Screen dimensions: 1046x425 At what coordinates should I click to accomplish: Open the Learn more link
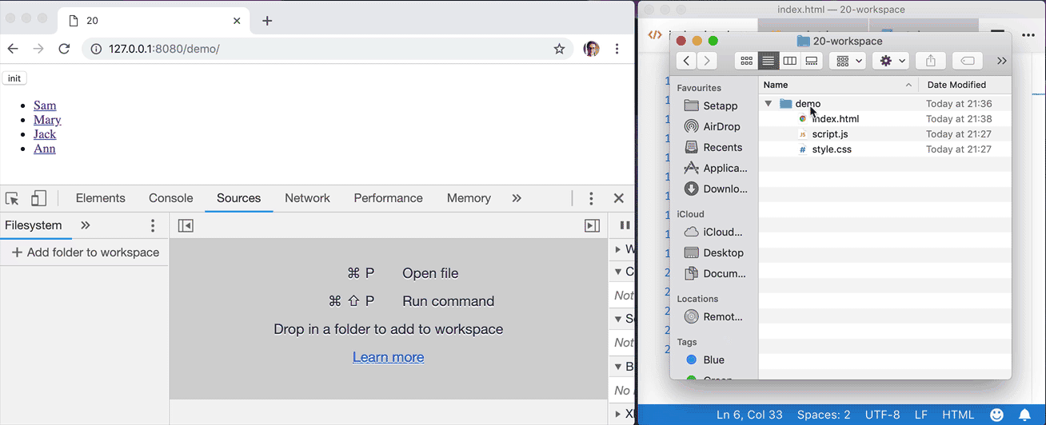click(388, 357)
